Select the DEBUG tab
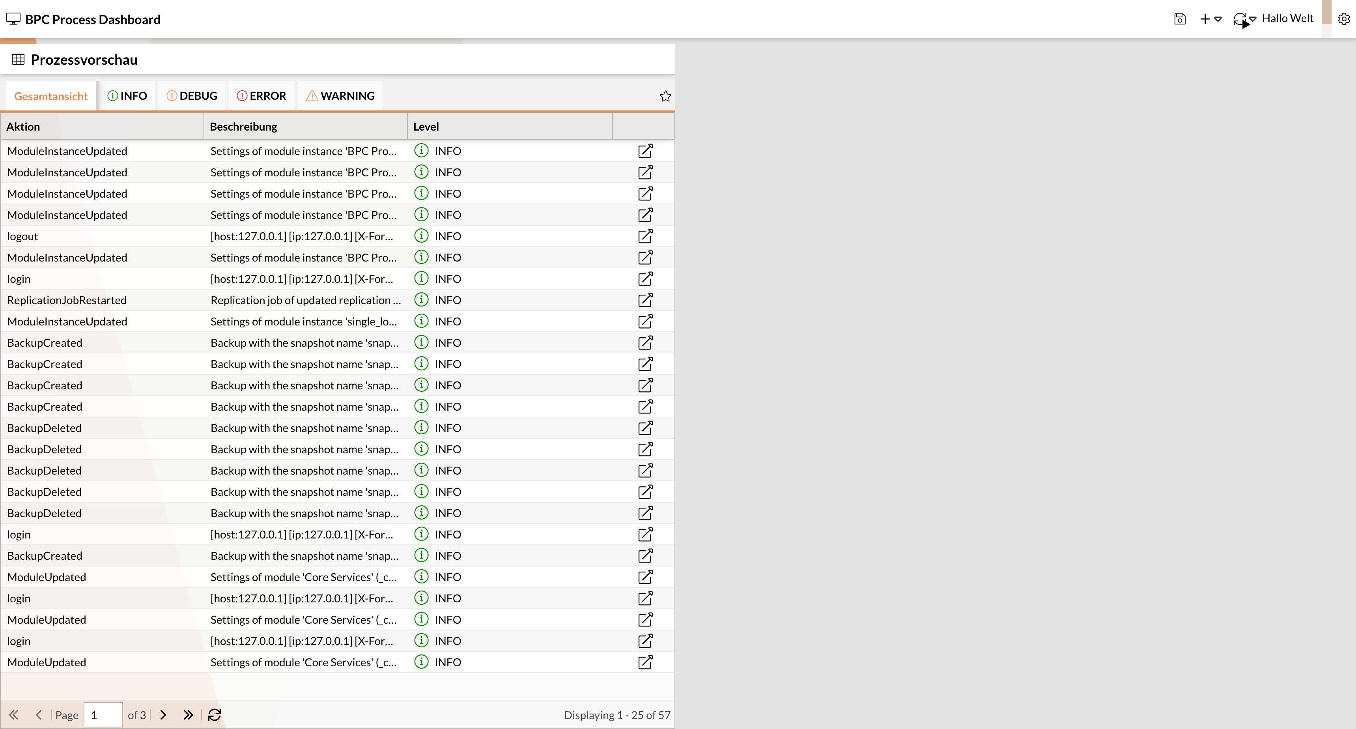 point(192,96)
